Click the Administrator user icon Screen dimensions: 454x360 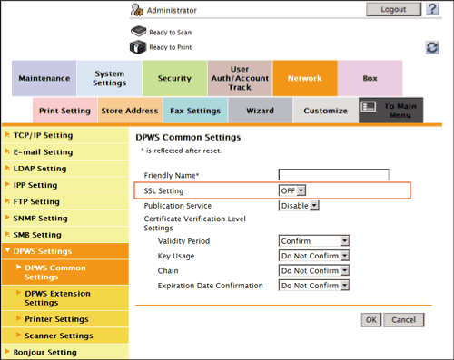[137, 10]
